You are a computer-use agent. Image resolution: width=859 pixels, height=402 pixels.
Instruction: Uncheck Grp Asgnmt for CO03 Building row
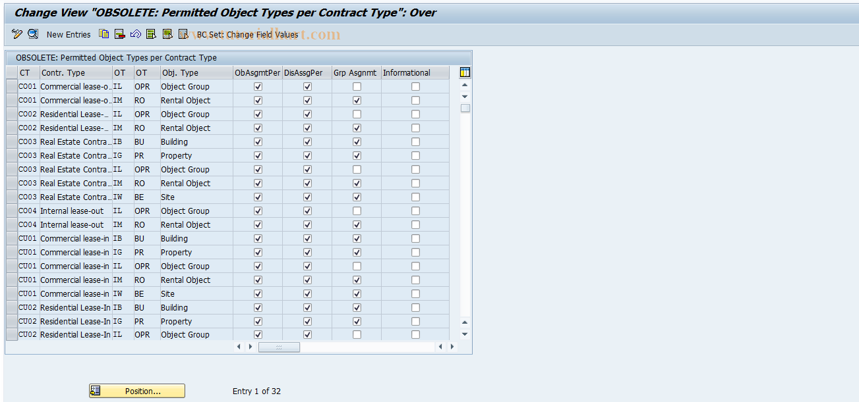(x=357, y=142)
